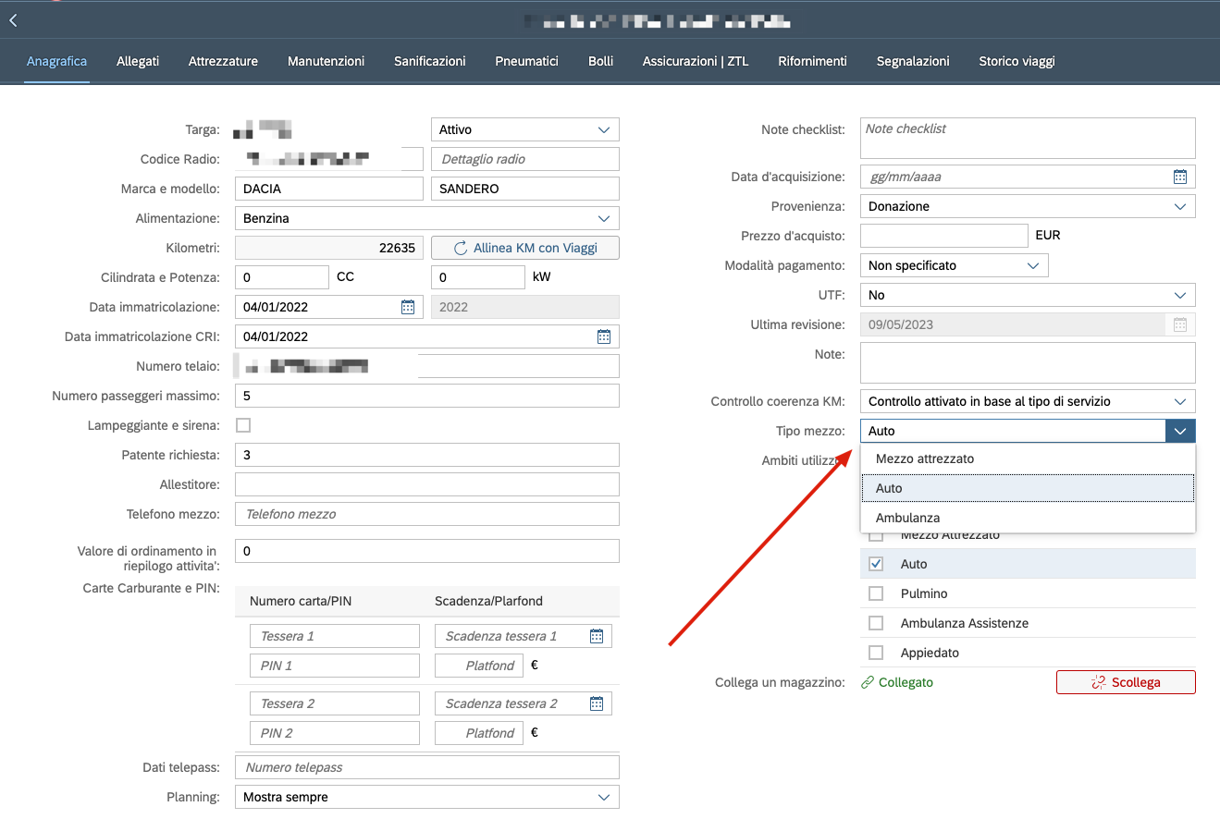
Task: Click the Telefono mezzo input field
Action: tap(426, 514)
